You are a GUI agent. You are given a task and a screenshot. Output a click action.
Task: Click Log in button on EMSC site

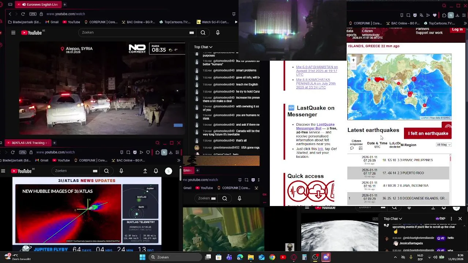coord(457,30)
